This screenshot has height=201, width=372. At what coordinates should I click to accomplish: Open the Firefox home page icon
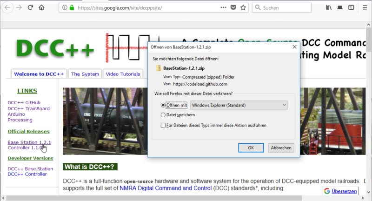click(x=41, y=7)
